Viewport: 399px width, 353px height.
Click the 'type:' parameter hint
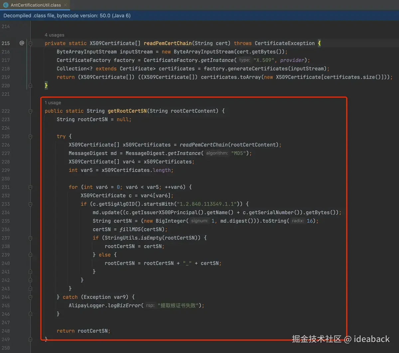coord(245,60)
